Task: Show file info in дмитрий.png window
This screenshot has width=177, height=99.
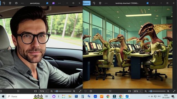Action: pos(1,91)
